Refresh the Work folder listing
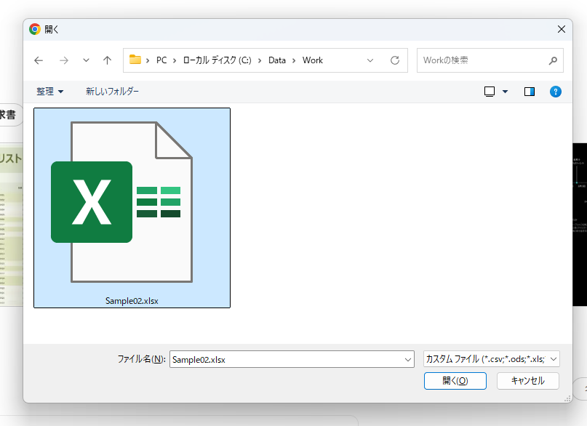 395,60
